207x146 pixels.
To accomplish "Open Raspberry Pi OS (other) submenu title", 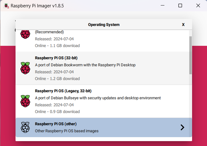I will click(x=56, y=124).
